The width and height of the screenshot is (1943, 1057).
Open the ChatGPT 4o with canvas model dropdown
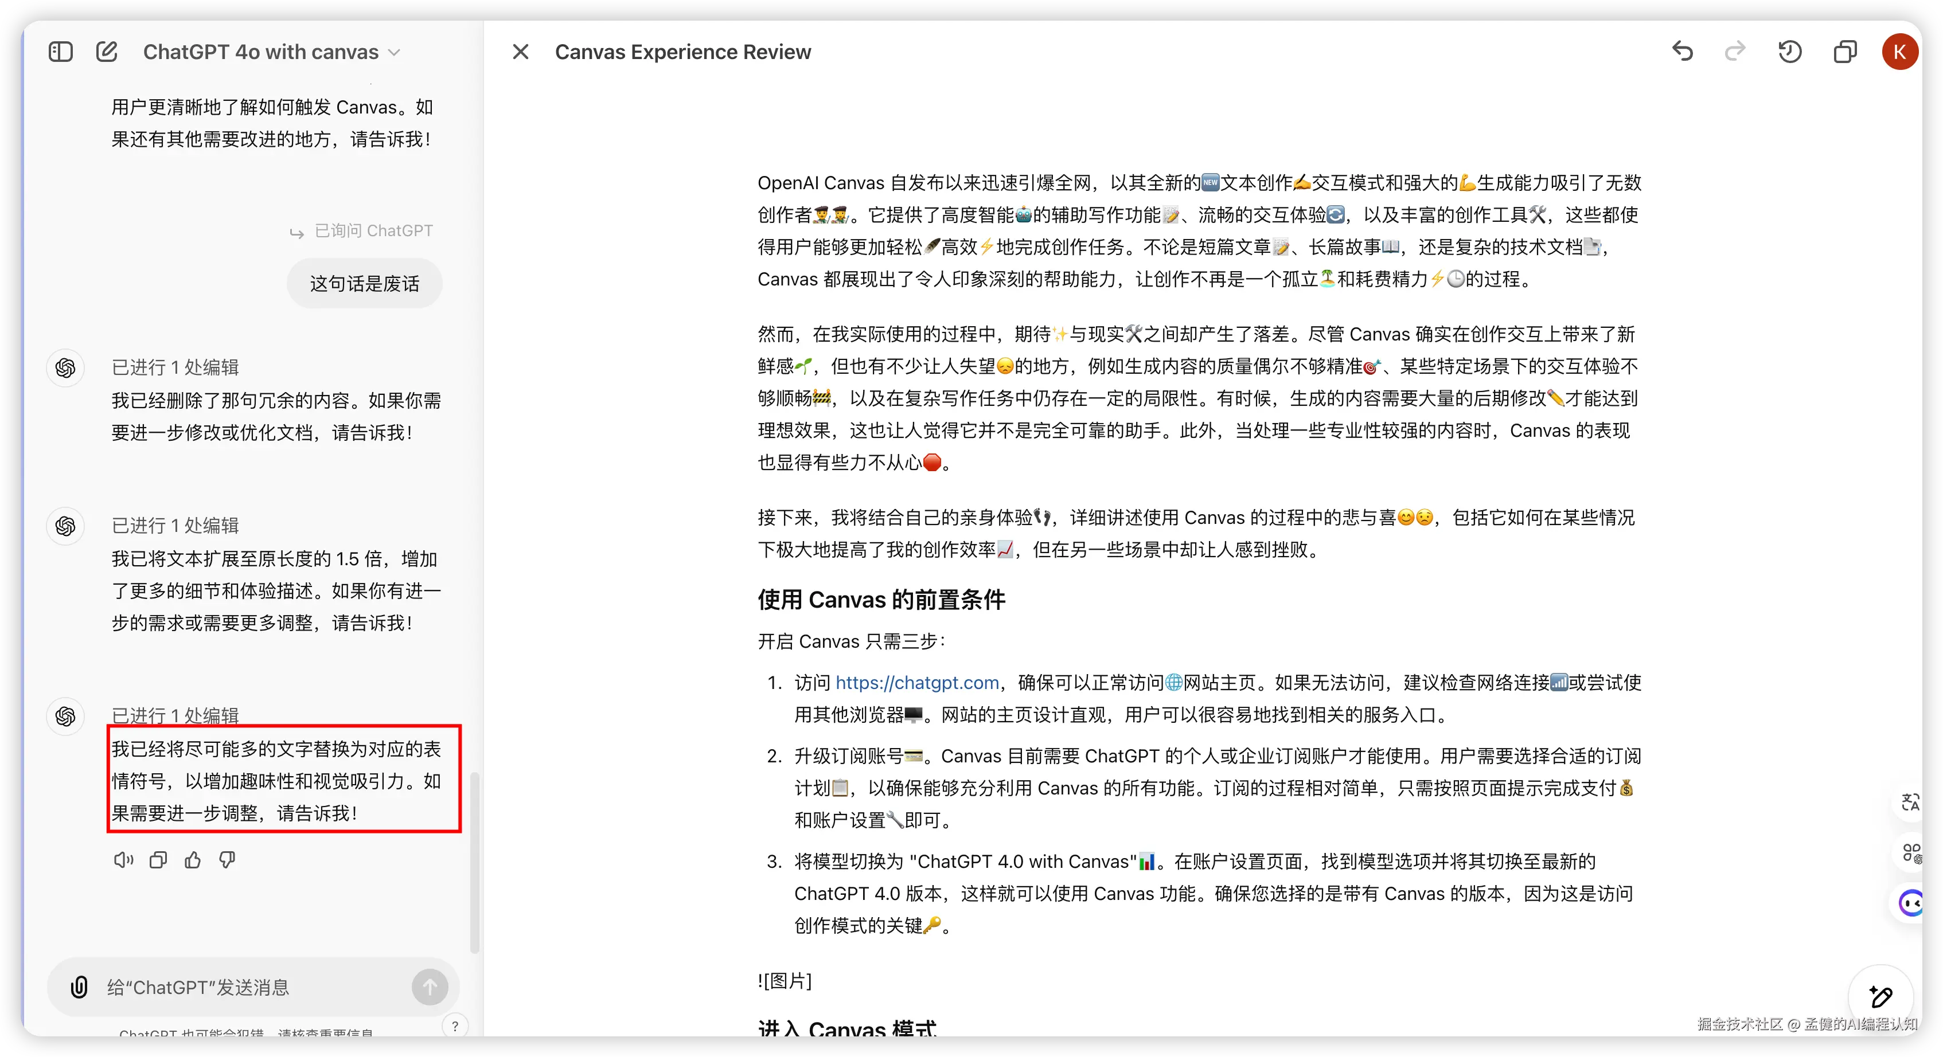(271, 51)
